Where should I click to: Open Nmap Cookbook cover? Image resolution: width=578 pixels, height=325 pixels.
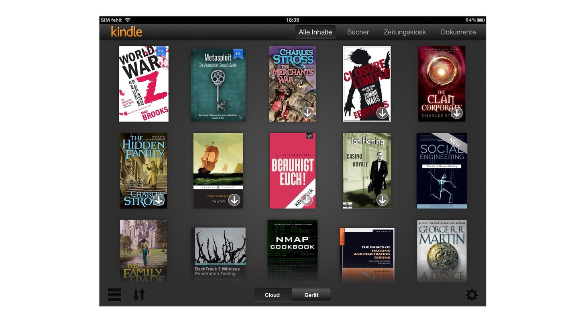pos(293,251)
